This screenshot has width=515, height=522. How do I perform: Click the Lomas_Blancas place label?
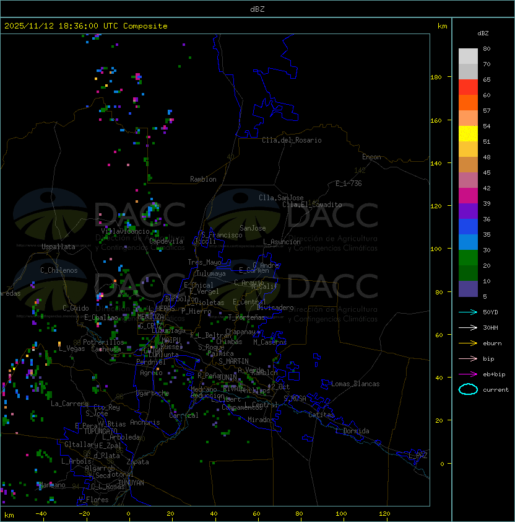355,384
